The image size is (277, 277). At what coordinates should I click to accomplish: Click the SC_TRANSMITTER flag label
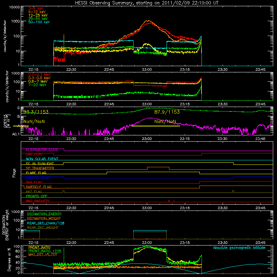pyautogui.click(x=40, y=168)
